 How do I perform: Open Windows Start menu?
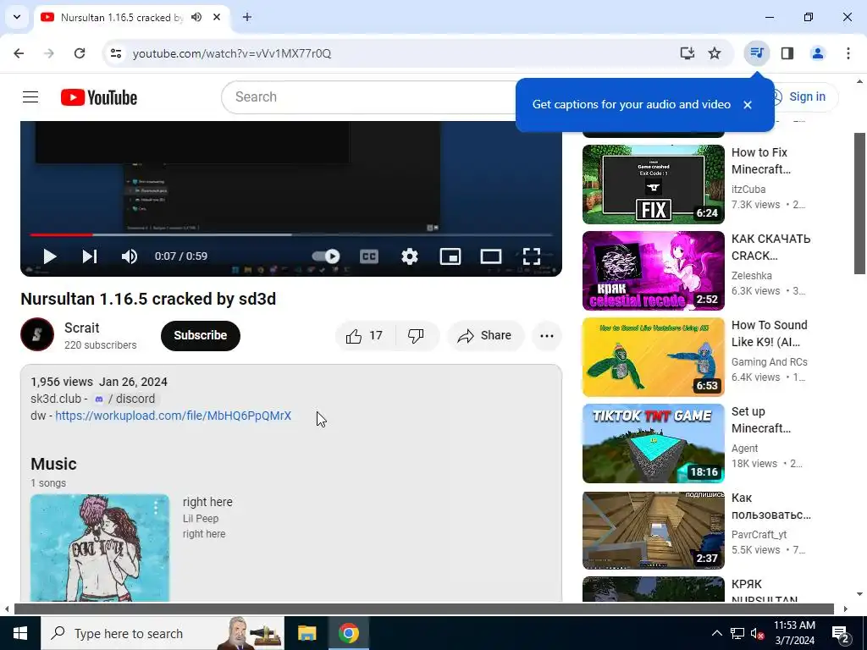click(20, 633)
